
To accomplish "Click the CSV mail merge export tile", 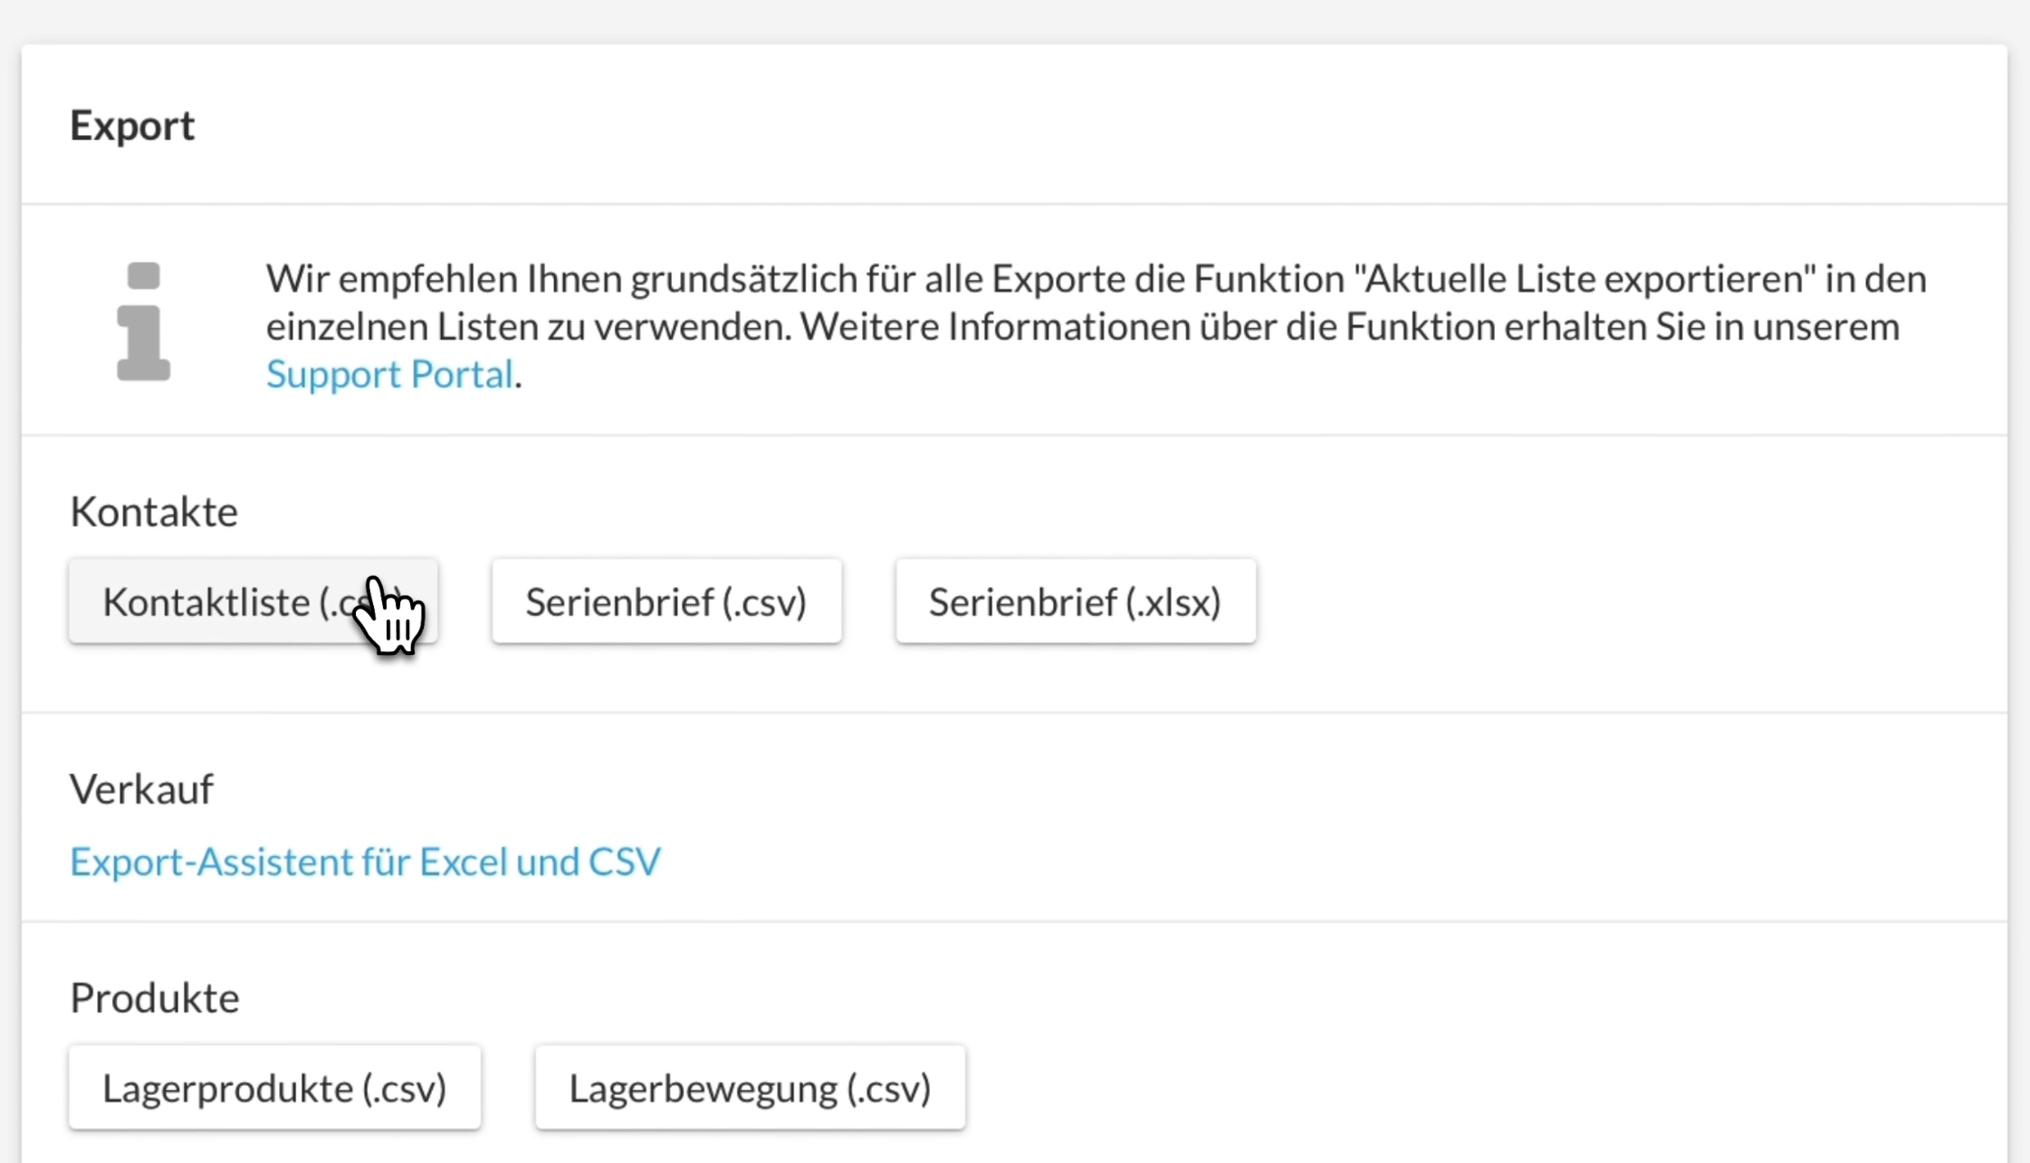I will coord(665,601).
